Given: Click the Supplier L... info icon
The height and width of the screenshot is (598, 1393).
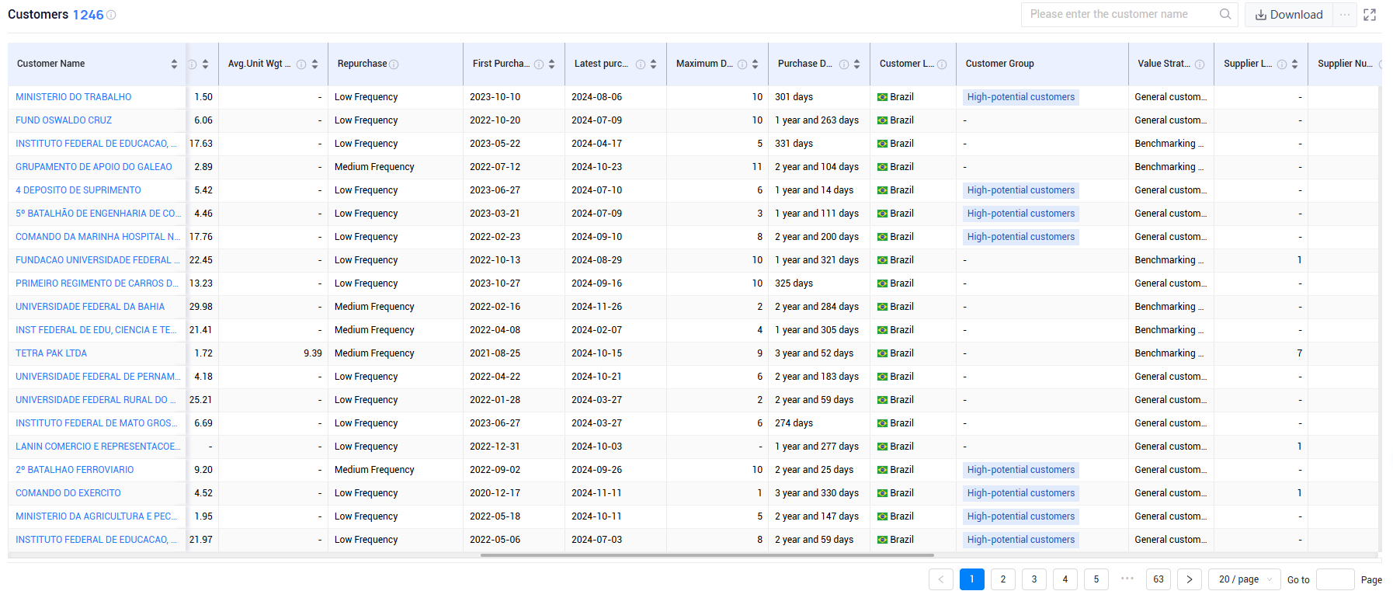Looking at the screenshot, I should 1282,64.
